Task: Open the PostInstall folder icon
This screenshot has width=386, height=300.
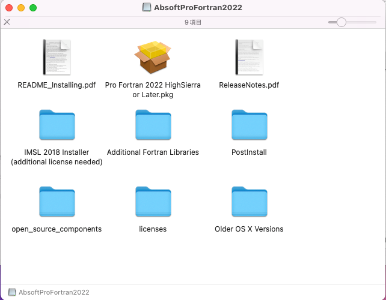Action: pyautogui.click(x=250, y=125)
